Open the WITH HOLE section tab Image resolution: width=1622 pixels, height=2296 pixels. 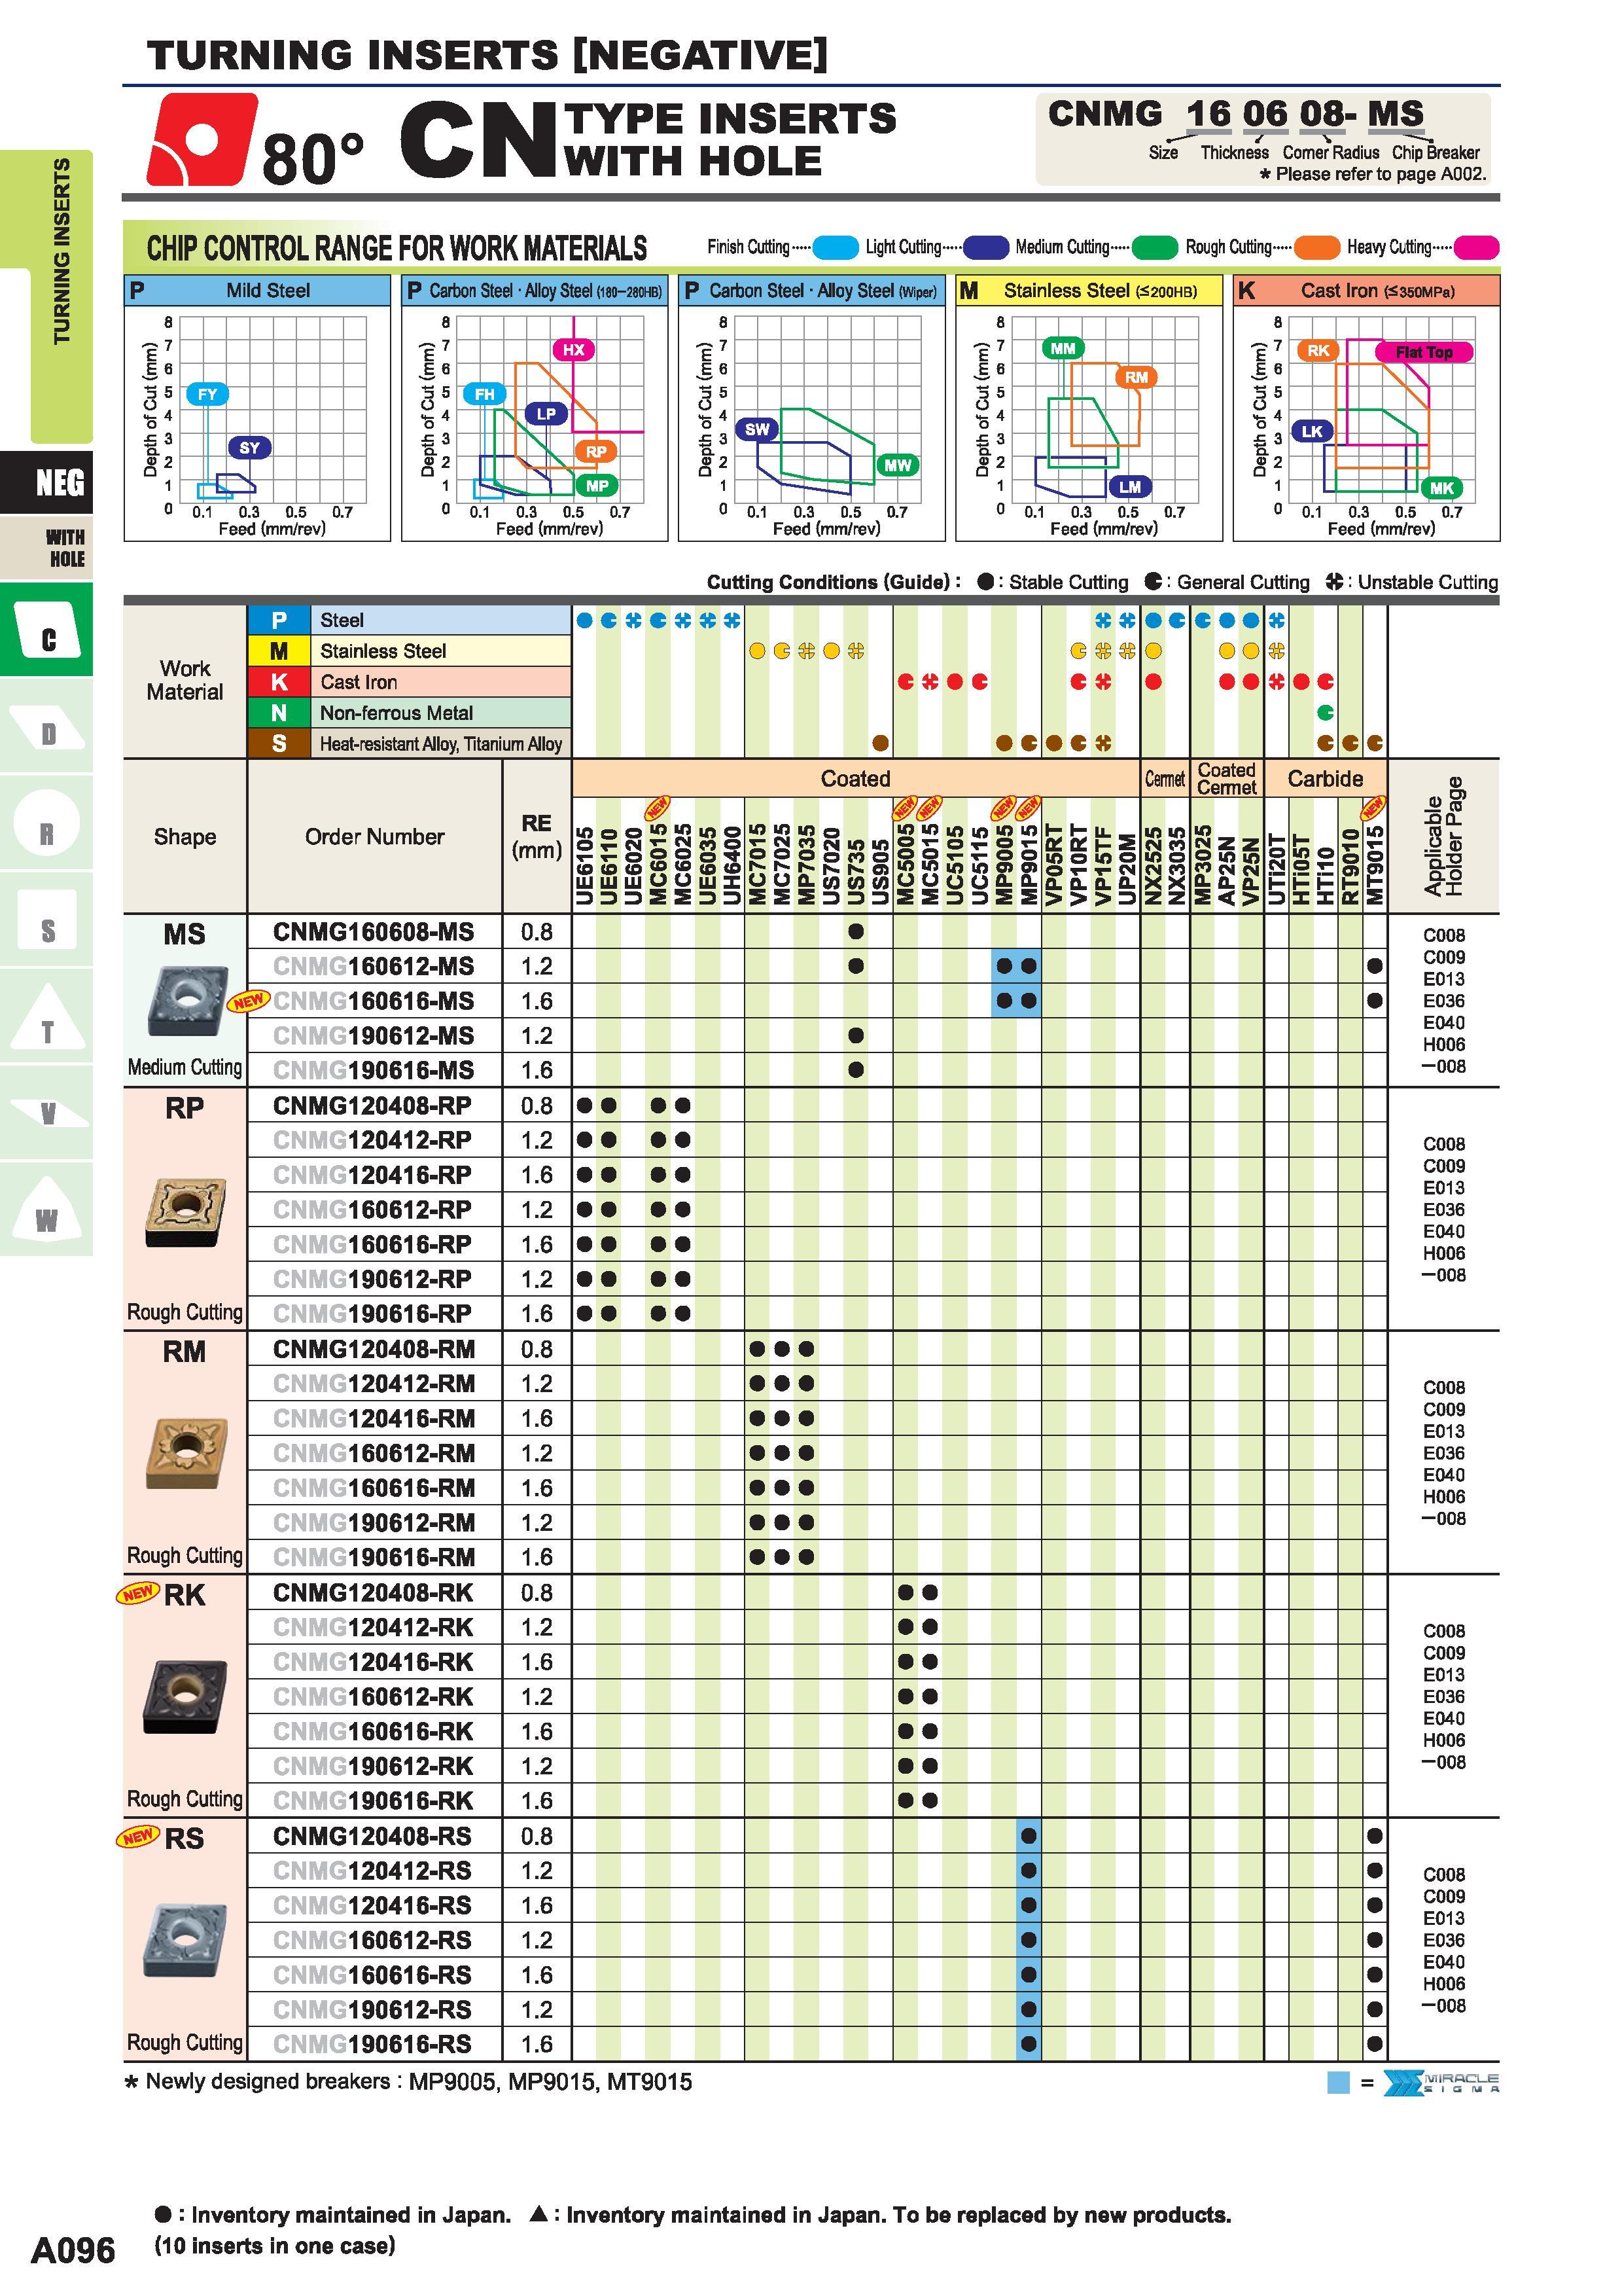point(47,547)
